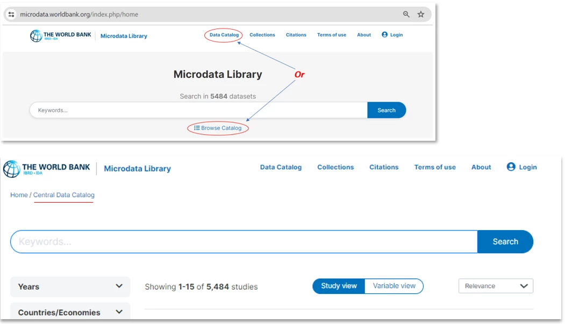Open Citations in the top window nav

pos(296,35)
